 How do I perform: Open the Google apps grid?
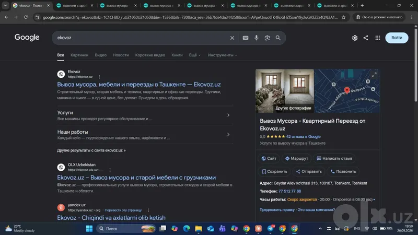coord(377,38)
